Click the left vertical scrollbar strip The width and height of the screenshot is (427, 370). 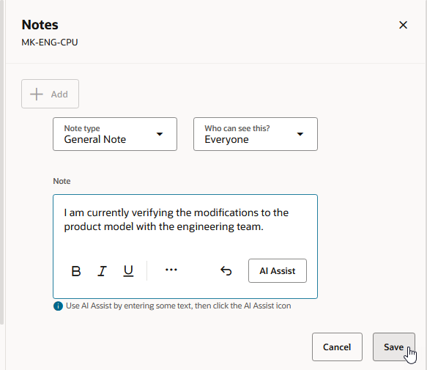1,162
